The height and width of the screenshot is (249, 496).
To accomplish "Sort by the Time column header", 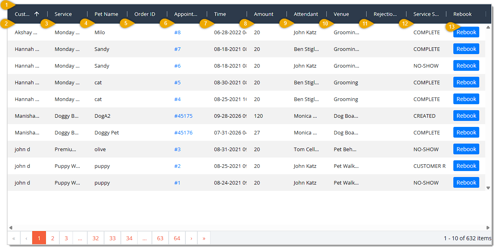I will click(220, 14).
